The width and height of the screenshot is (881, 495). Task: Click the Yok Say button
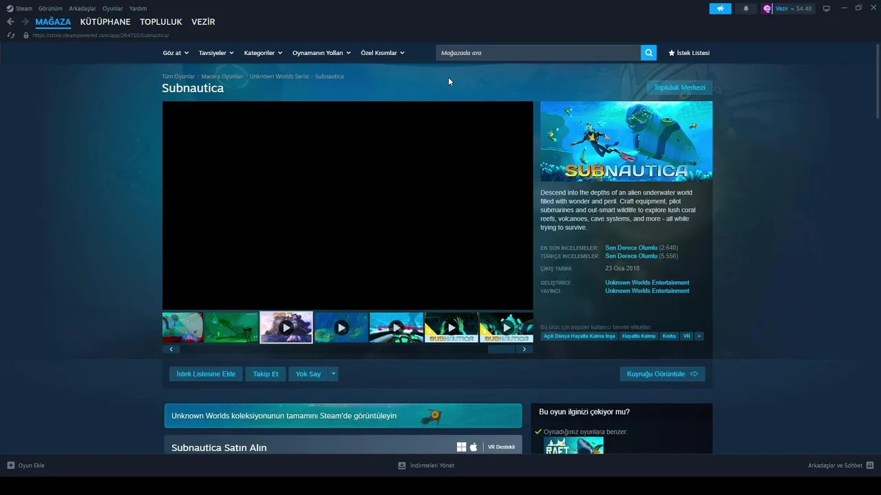(308, 374)
